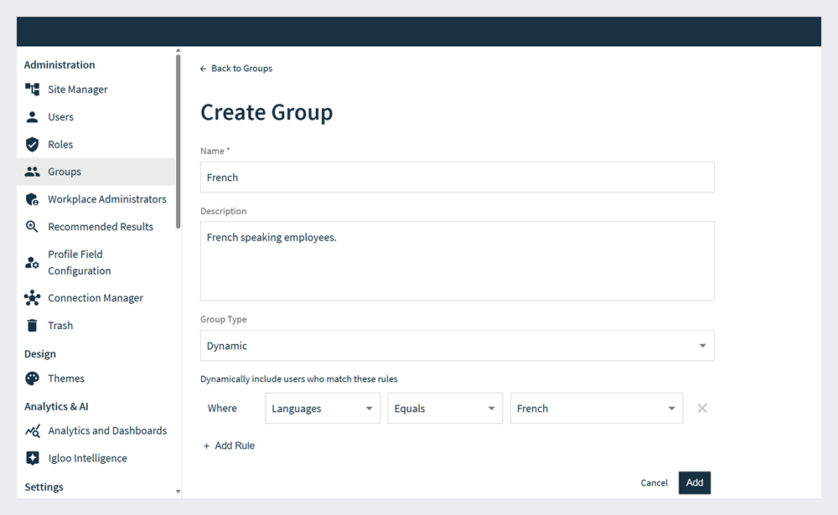Click the Connection Manager hub icon
Image resolution: width=838 pixels, height=515 pixels.
coord(32,298)
